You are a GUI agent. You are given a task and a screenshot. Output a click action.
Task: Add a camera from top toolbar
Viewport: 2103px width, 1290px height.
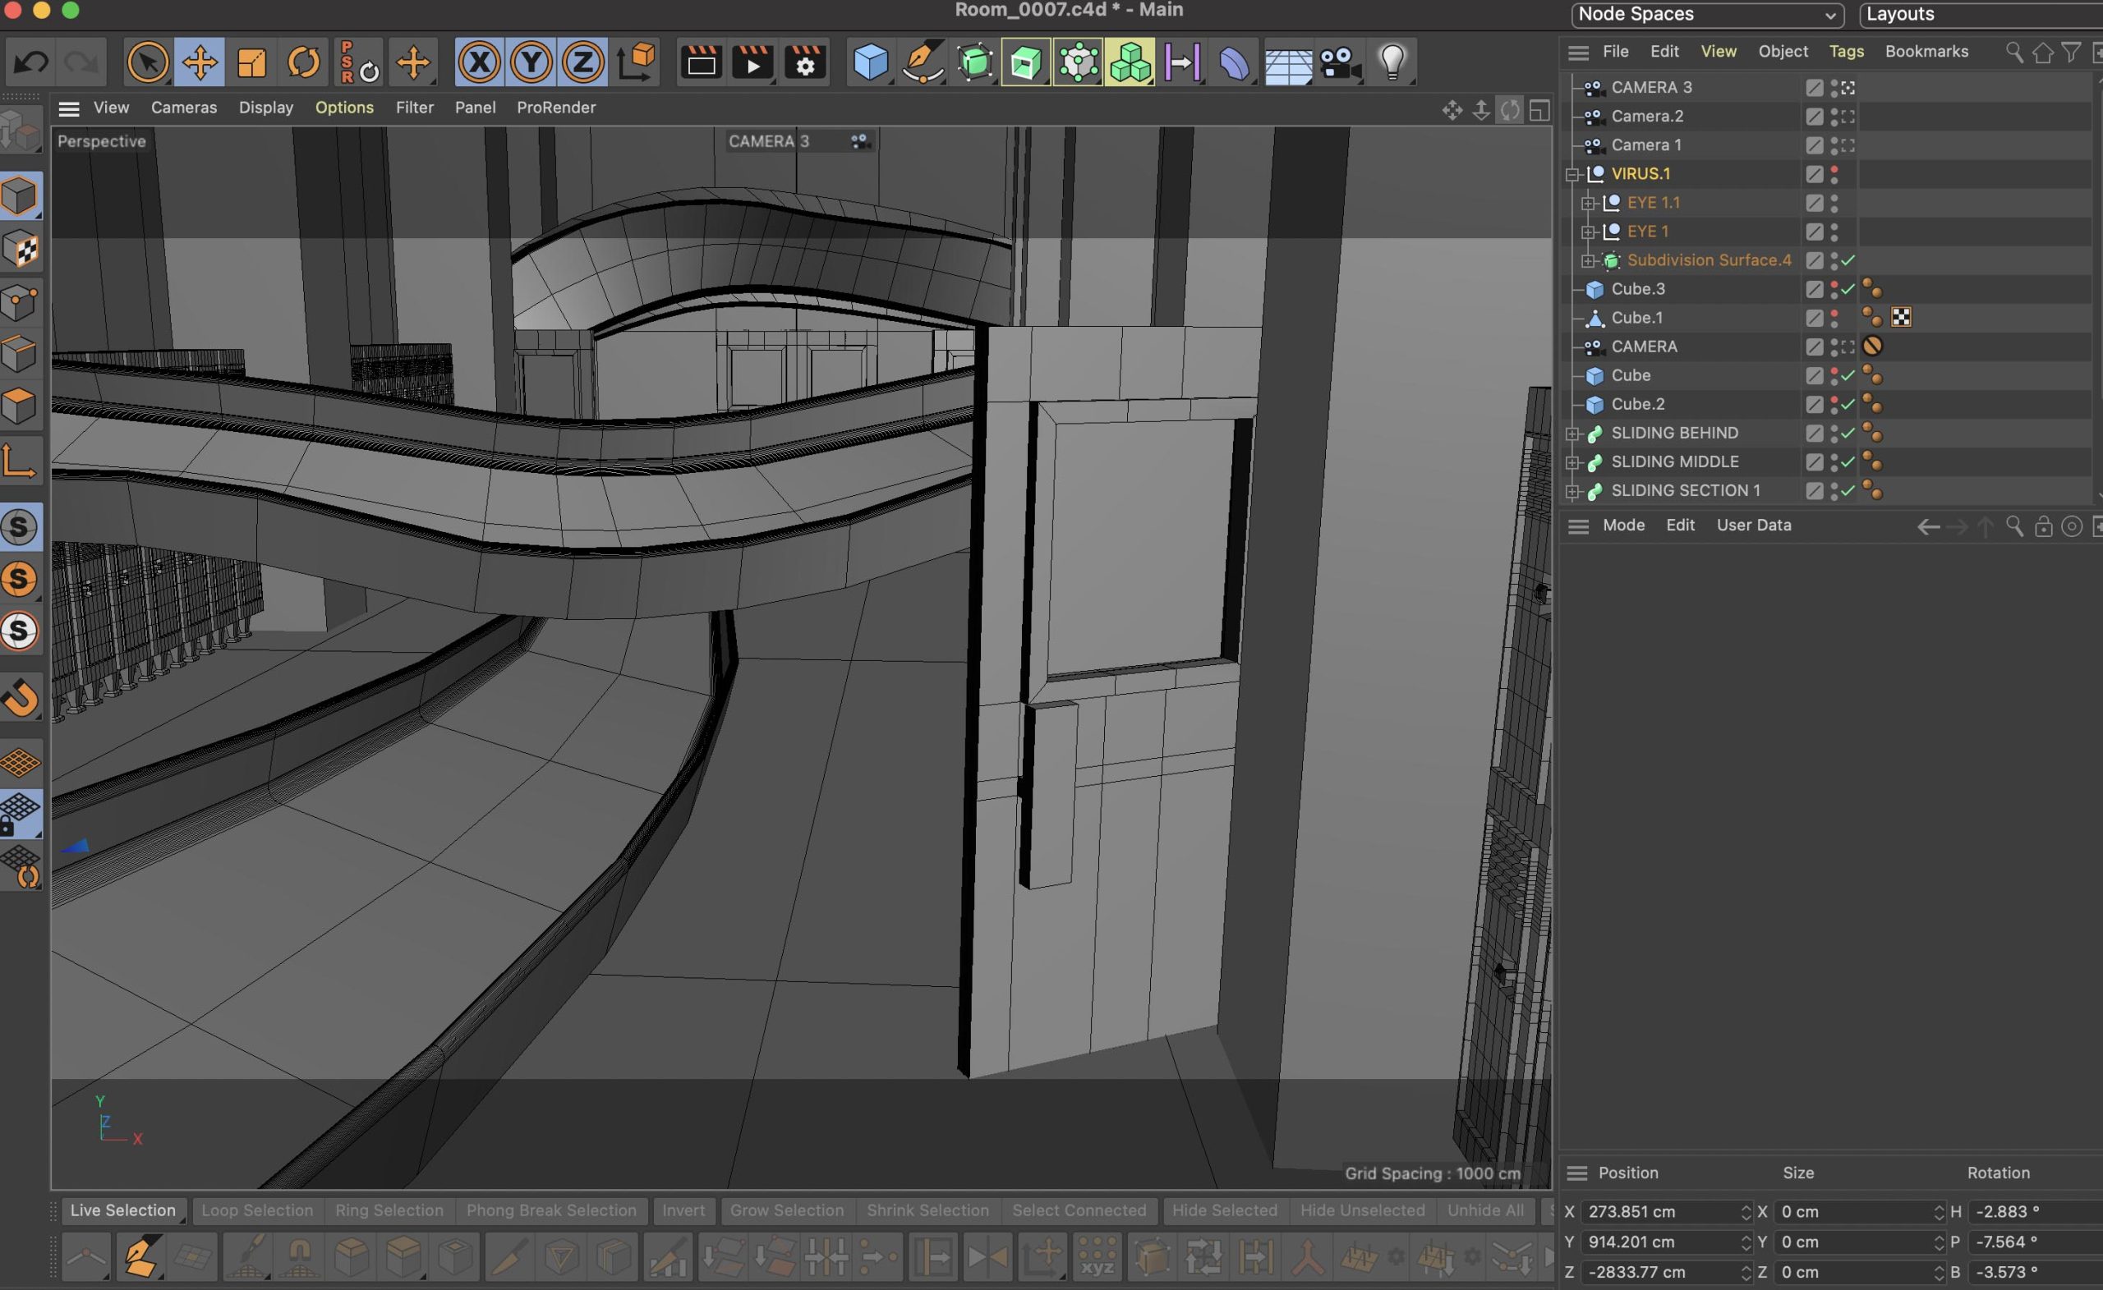pos(1340,62)
